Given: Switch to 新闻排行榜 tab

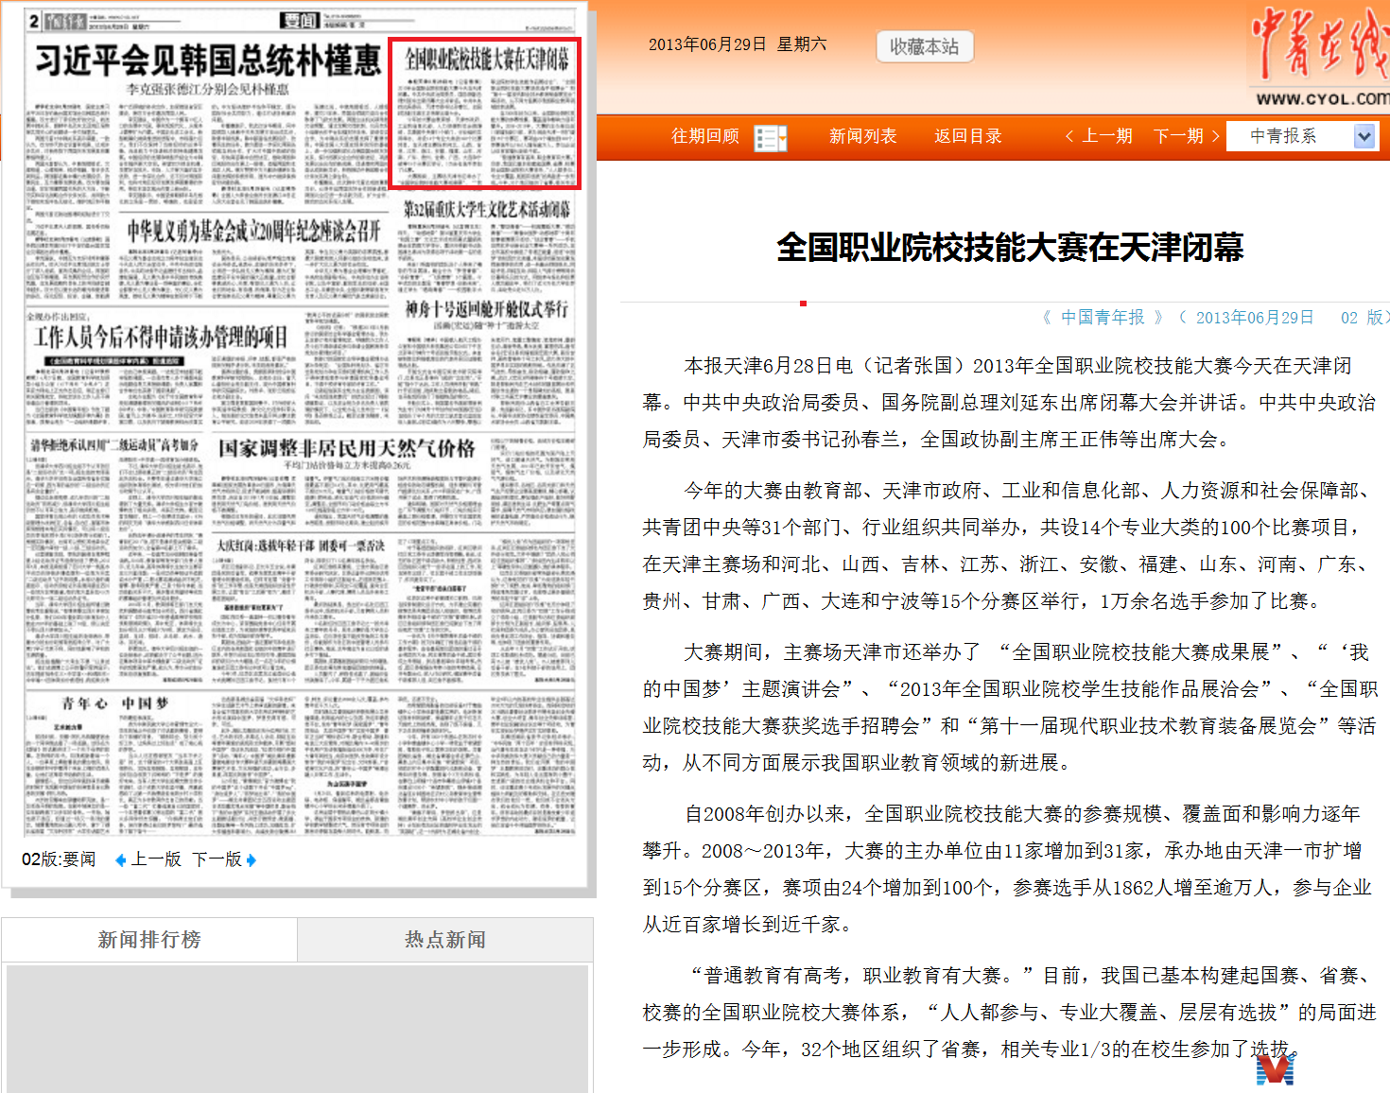Looking at the screenshot, I should pyautogui.click(x=149, y=940).
